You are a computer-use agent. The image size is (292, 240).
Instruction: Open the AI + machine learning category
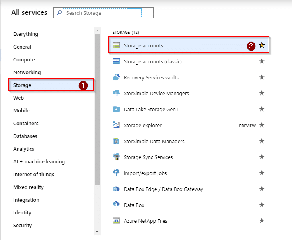pyautogui.click(x=39, y=161)
